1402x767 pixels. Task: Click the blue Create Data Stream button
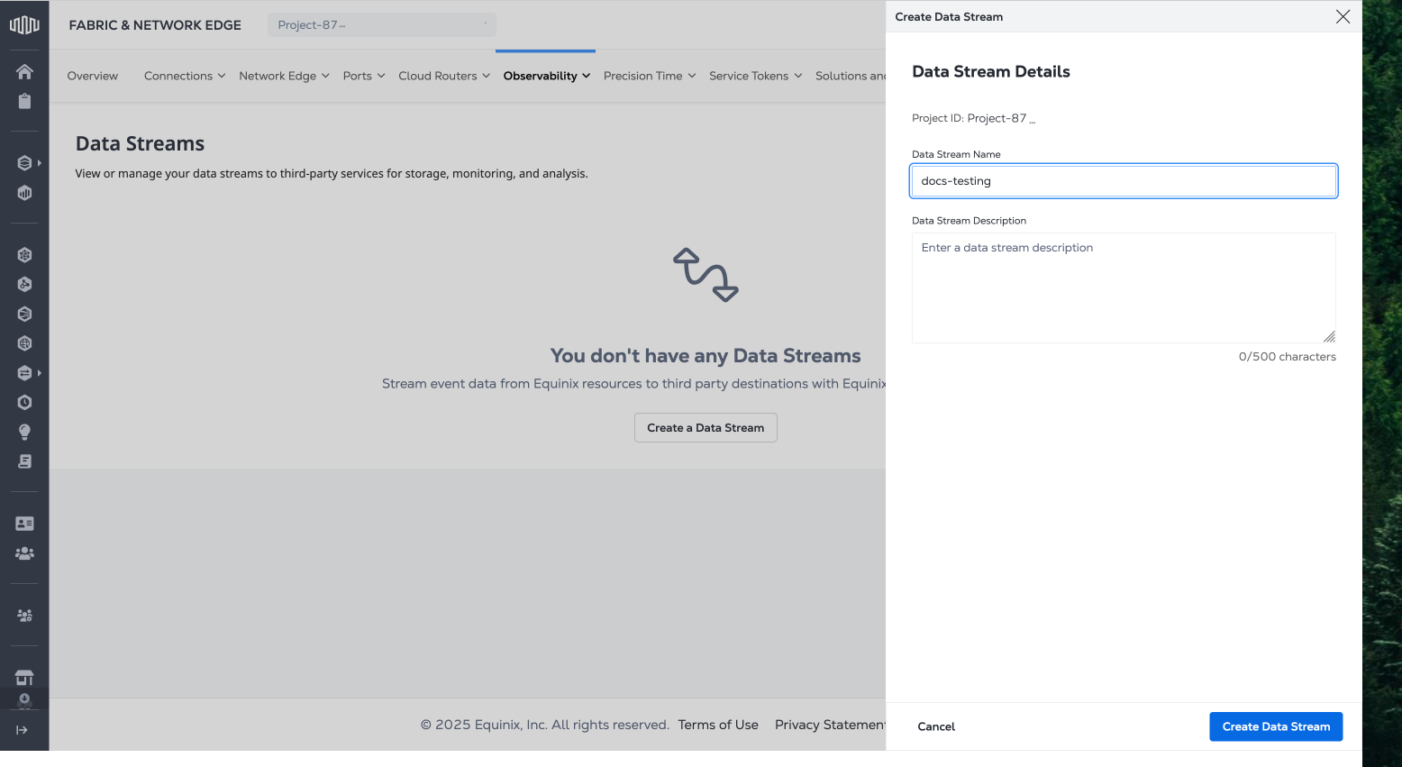tap(1276, 726)
